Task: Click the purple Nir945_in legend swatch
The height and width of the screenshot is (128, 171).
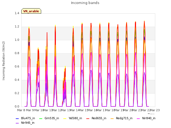Action: tap(17, 123)
